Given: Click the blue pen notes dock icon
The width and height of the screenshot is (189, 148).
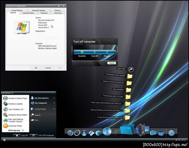Looking at the screenshot, I should 91,133.
